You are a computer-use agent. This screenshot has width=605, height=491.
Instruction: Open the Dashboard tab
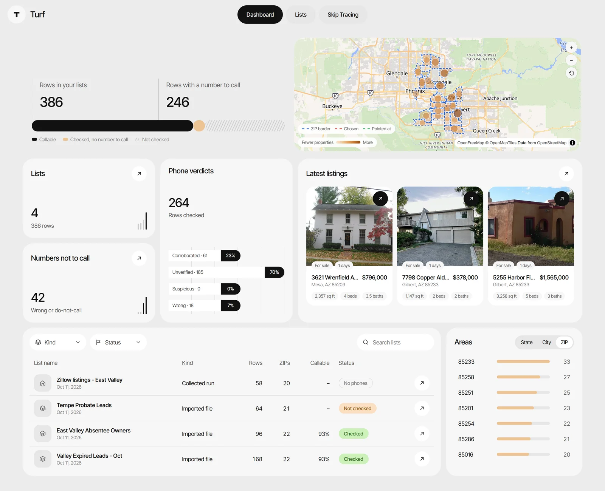click(x=260, y=15)
